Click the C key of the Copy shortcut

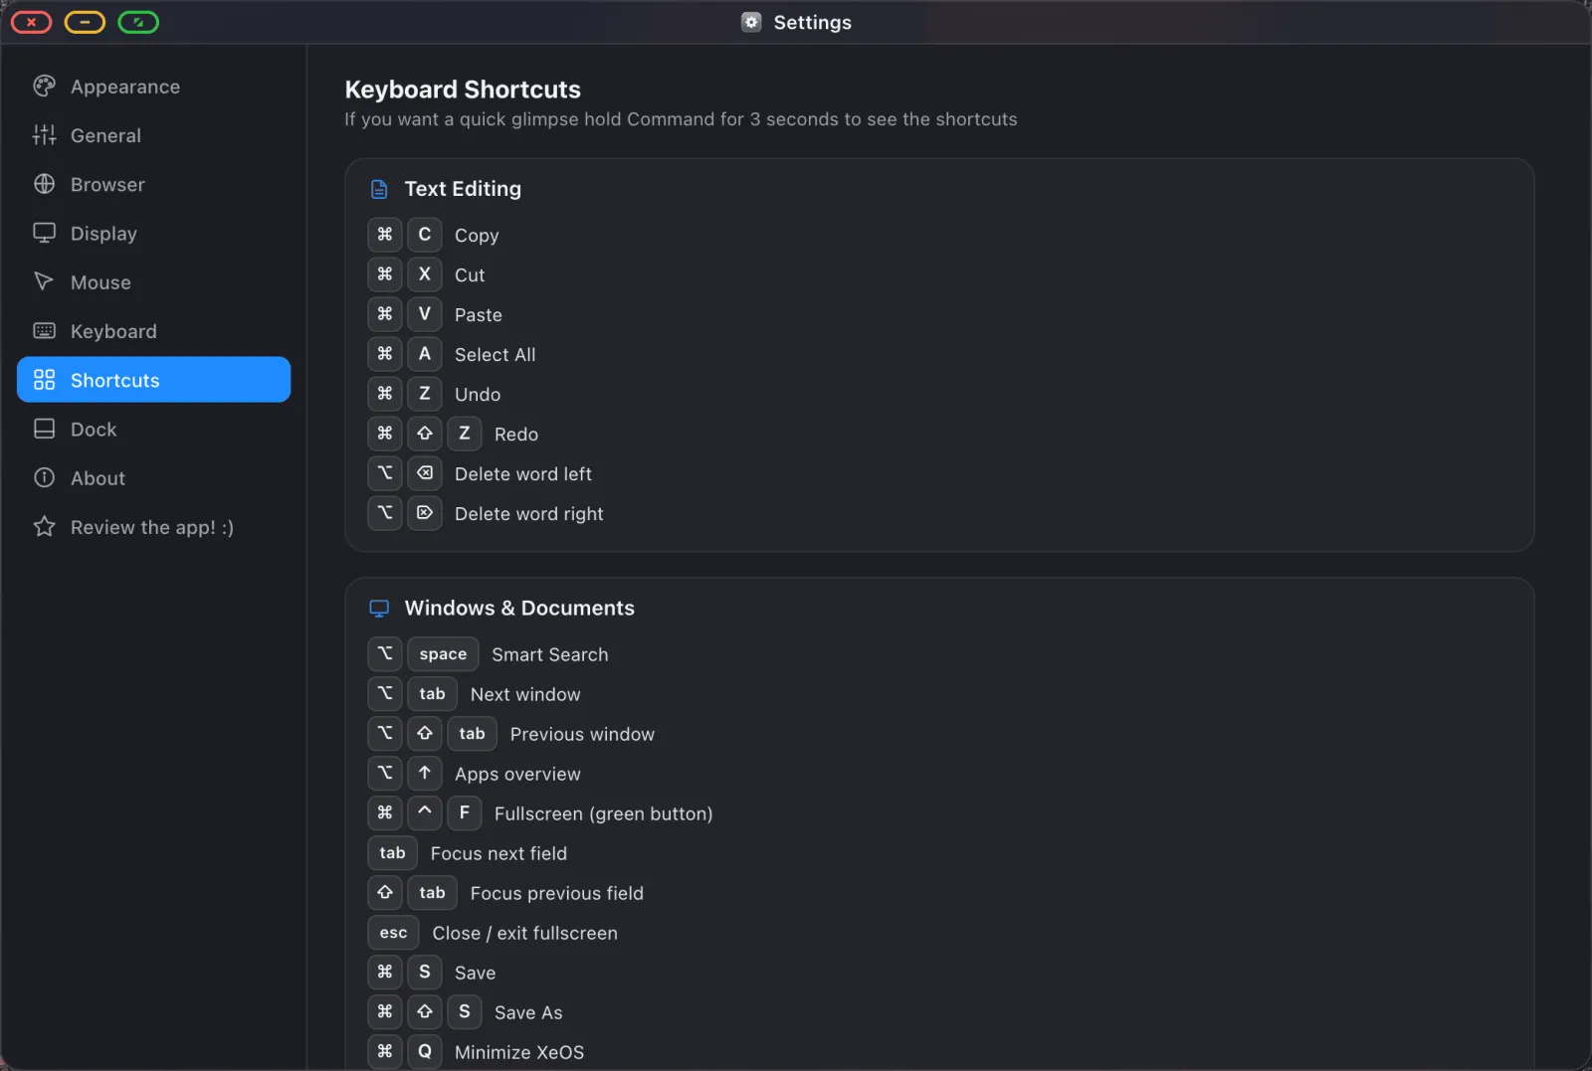[425, 235]
